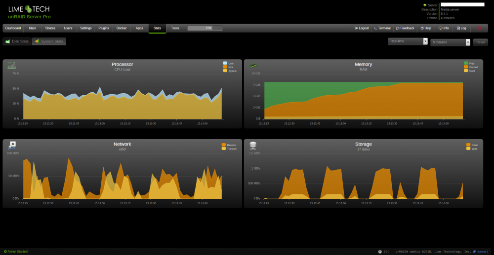Image resolution: width=494 pixels, height=255 pixels.
Task: Open system Info
Action: click(444, 28)
